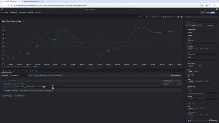Open data source help icon beside prometheus
The image size is (219, 123).
point(30,76)
